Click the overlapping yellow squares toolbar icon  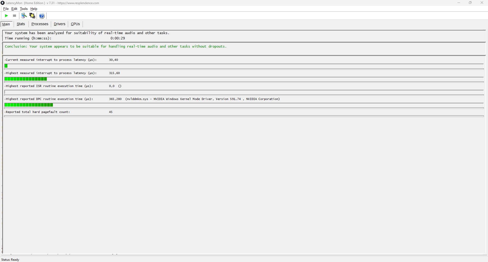pos(32,16)
